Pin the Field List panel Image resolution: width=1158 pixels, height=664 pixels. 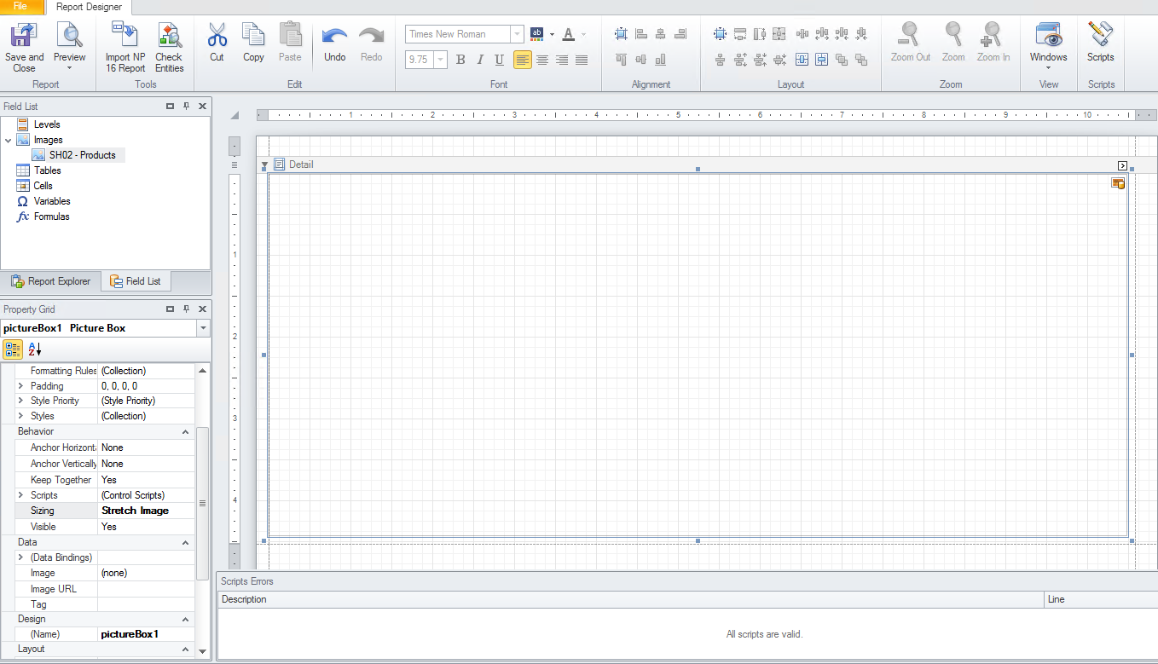point(186,107)
